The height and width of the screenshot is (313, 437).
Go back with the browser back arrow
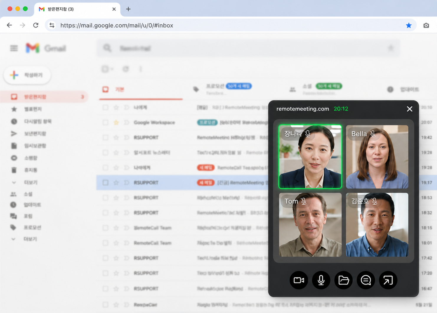(9, 25)
